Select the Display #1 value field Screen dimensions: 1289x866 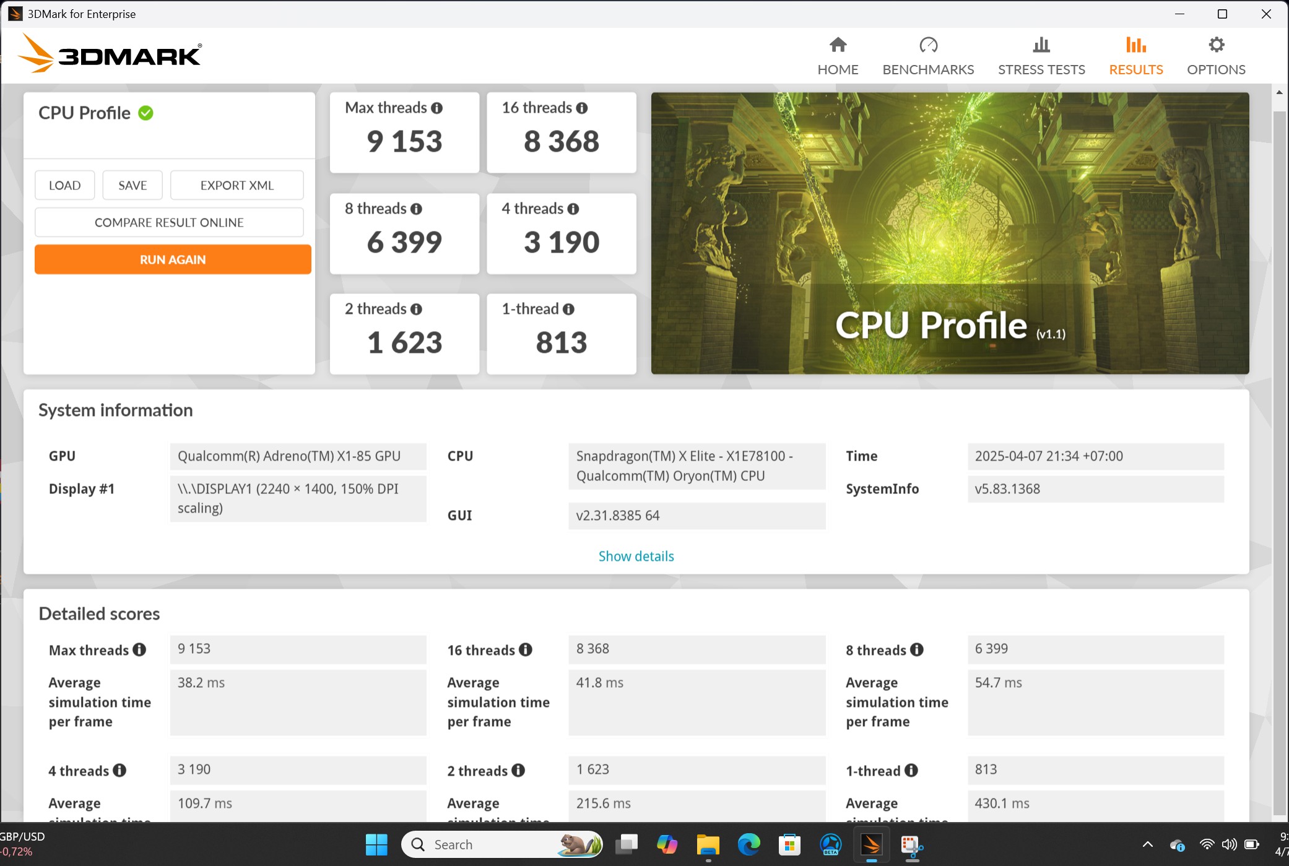tap(298, 498)
